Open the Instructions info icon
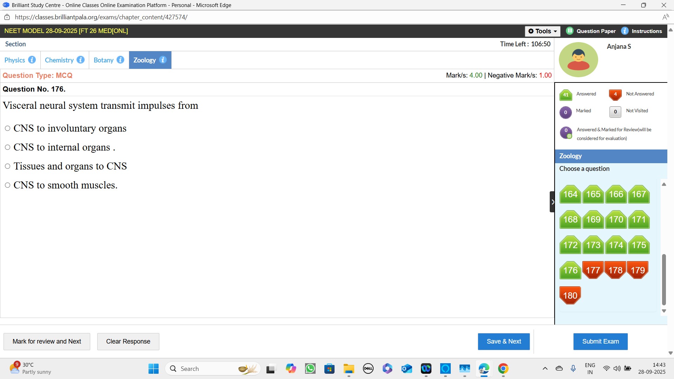The width and height of the screenshot is (674, 379). click(x=625, y=31)
